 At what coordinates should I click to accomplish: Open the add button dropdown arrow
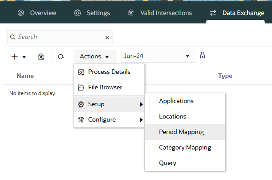coord(24,57)
